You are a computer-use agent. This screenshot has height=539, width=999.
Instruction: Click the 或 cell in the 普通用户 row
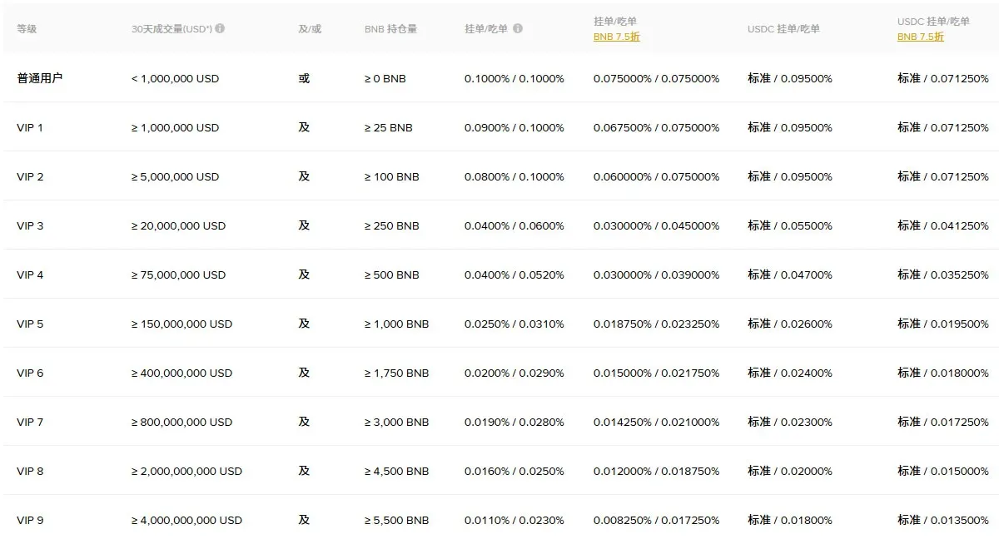pos(304,78)
